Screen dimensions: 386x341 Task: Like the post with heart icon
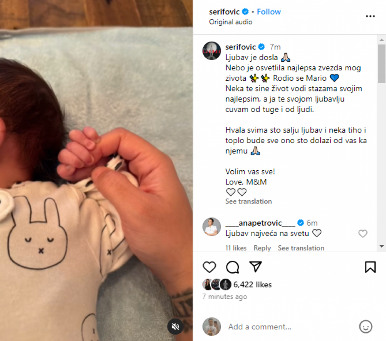click(x=209, y=267)
